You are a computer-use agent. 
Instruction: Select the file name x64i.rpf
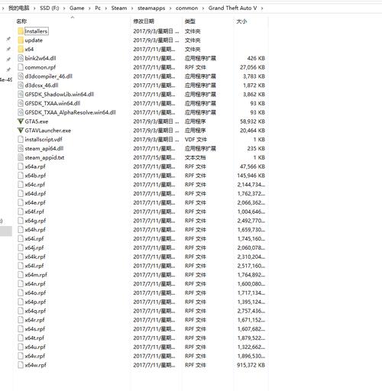coord(34,239)
